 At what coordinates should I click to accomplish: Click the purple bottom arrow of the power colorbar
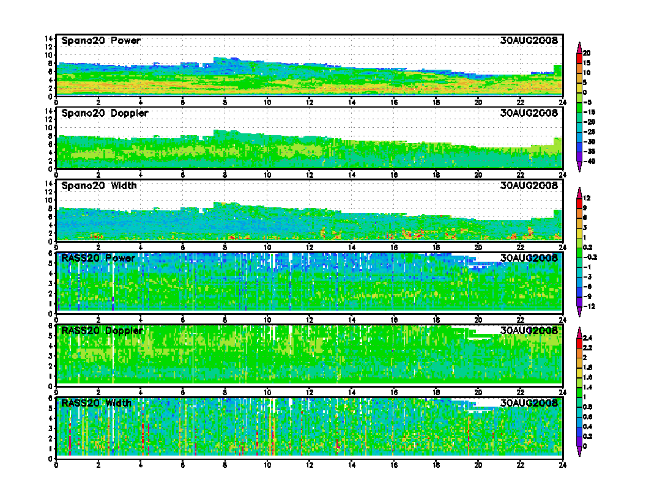579,169
